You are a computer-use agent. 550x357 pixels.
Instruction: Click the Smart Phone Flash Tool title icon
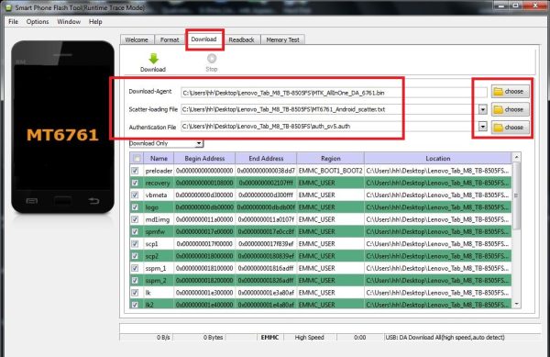8,7
